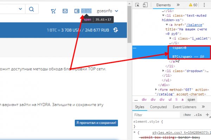211x140 pixels.
Task: Click the 60 warnings indicator
Action: click(193, 5)
